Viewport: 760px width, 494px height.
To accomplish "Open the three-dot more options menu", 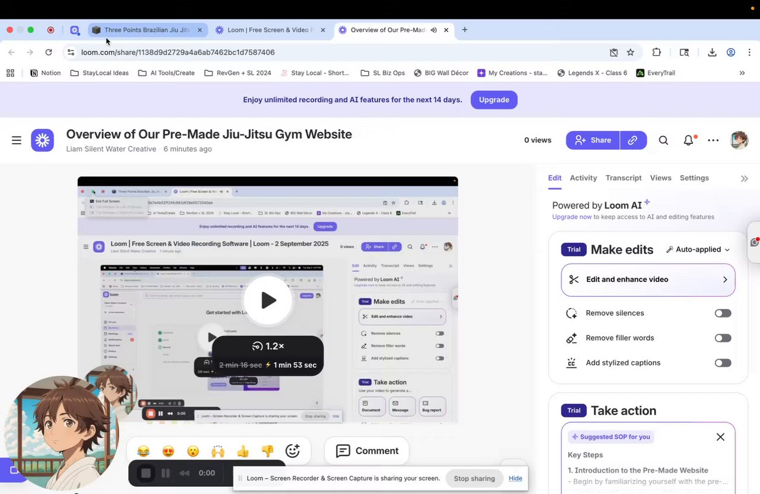I will click(713, 140).
